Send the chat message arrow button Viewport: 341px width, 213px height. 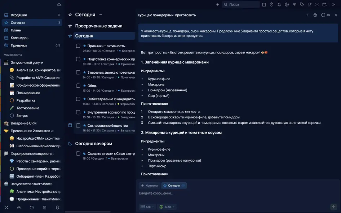pos(333,207)
